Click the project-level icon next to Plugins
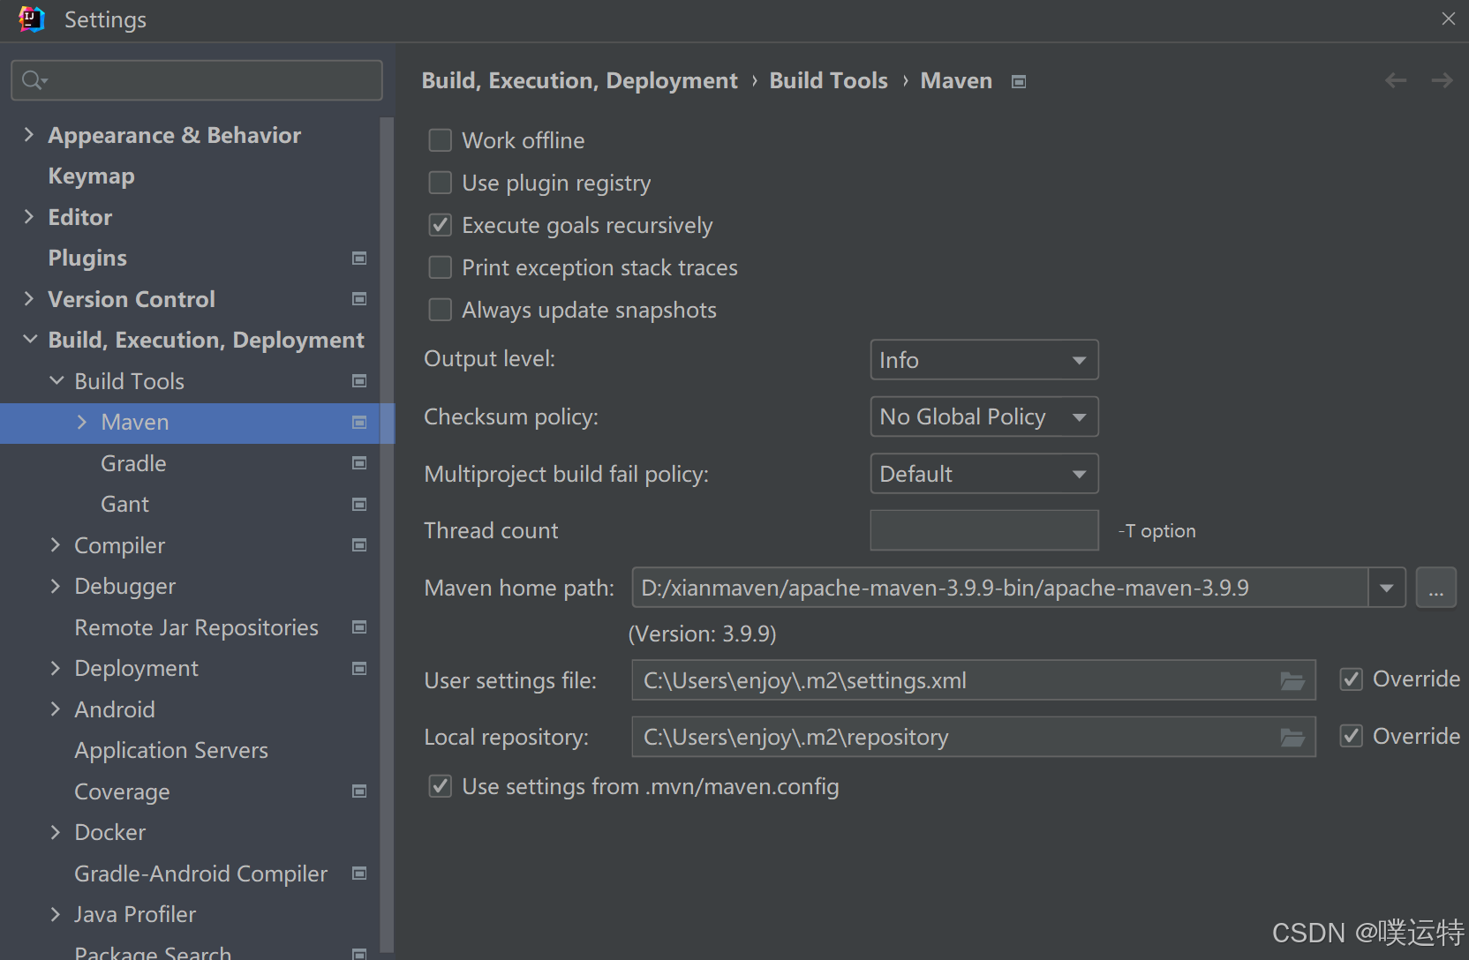Viewport: 1469px width, 960px height. tap(359, 258)
